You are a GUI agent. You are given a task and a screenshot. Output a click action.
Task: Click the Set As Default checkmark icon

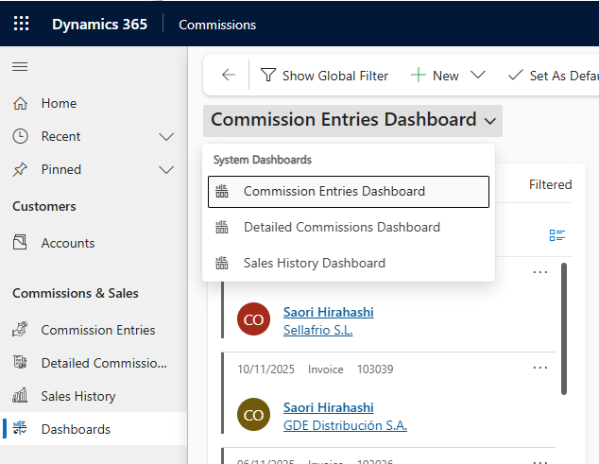515,75
